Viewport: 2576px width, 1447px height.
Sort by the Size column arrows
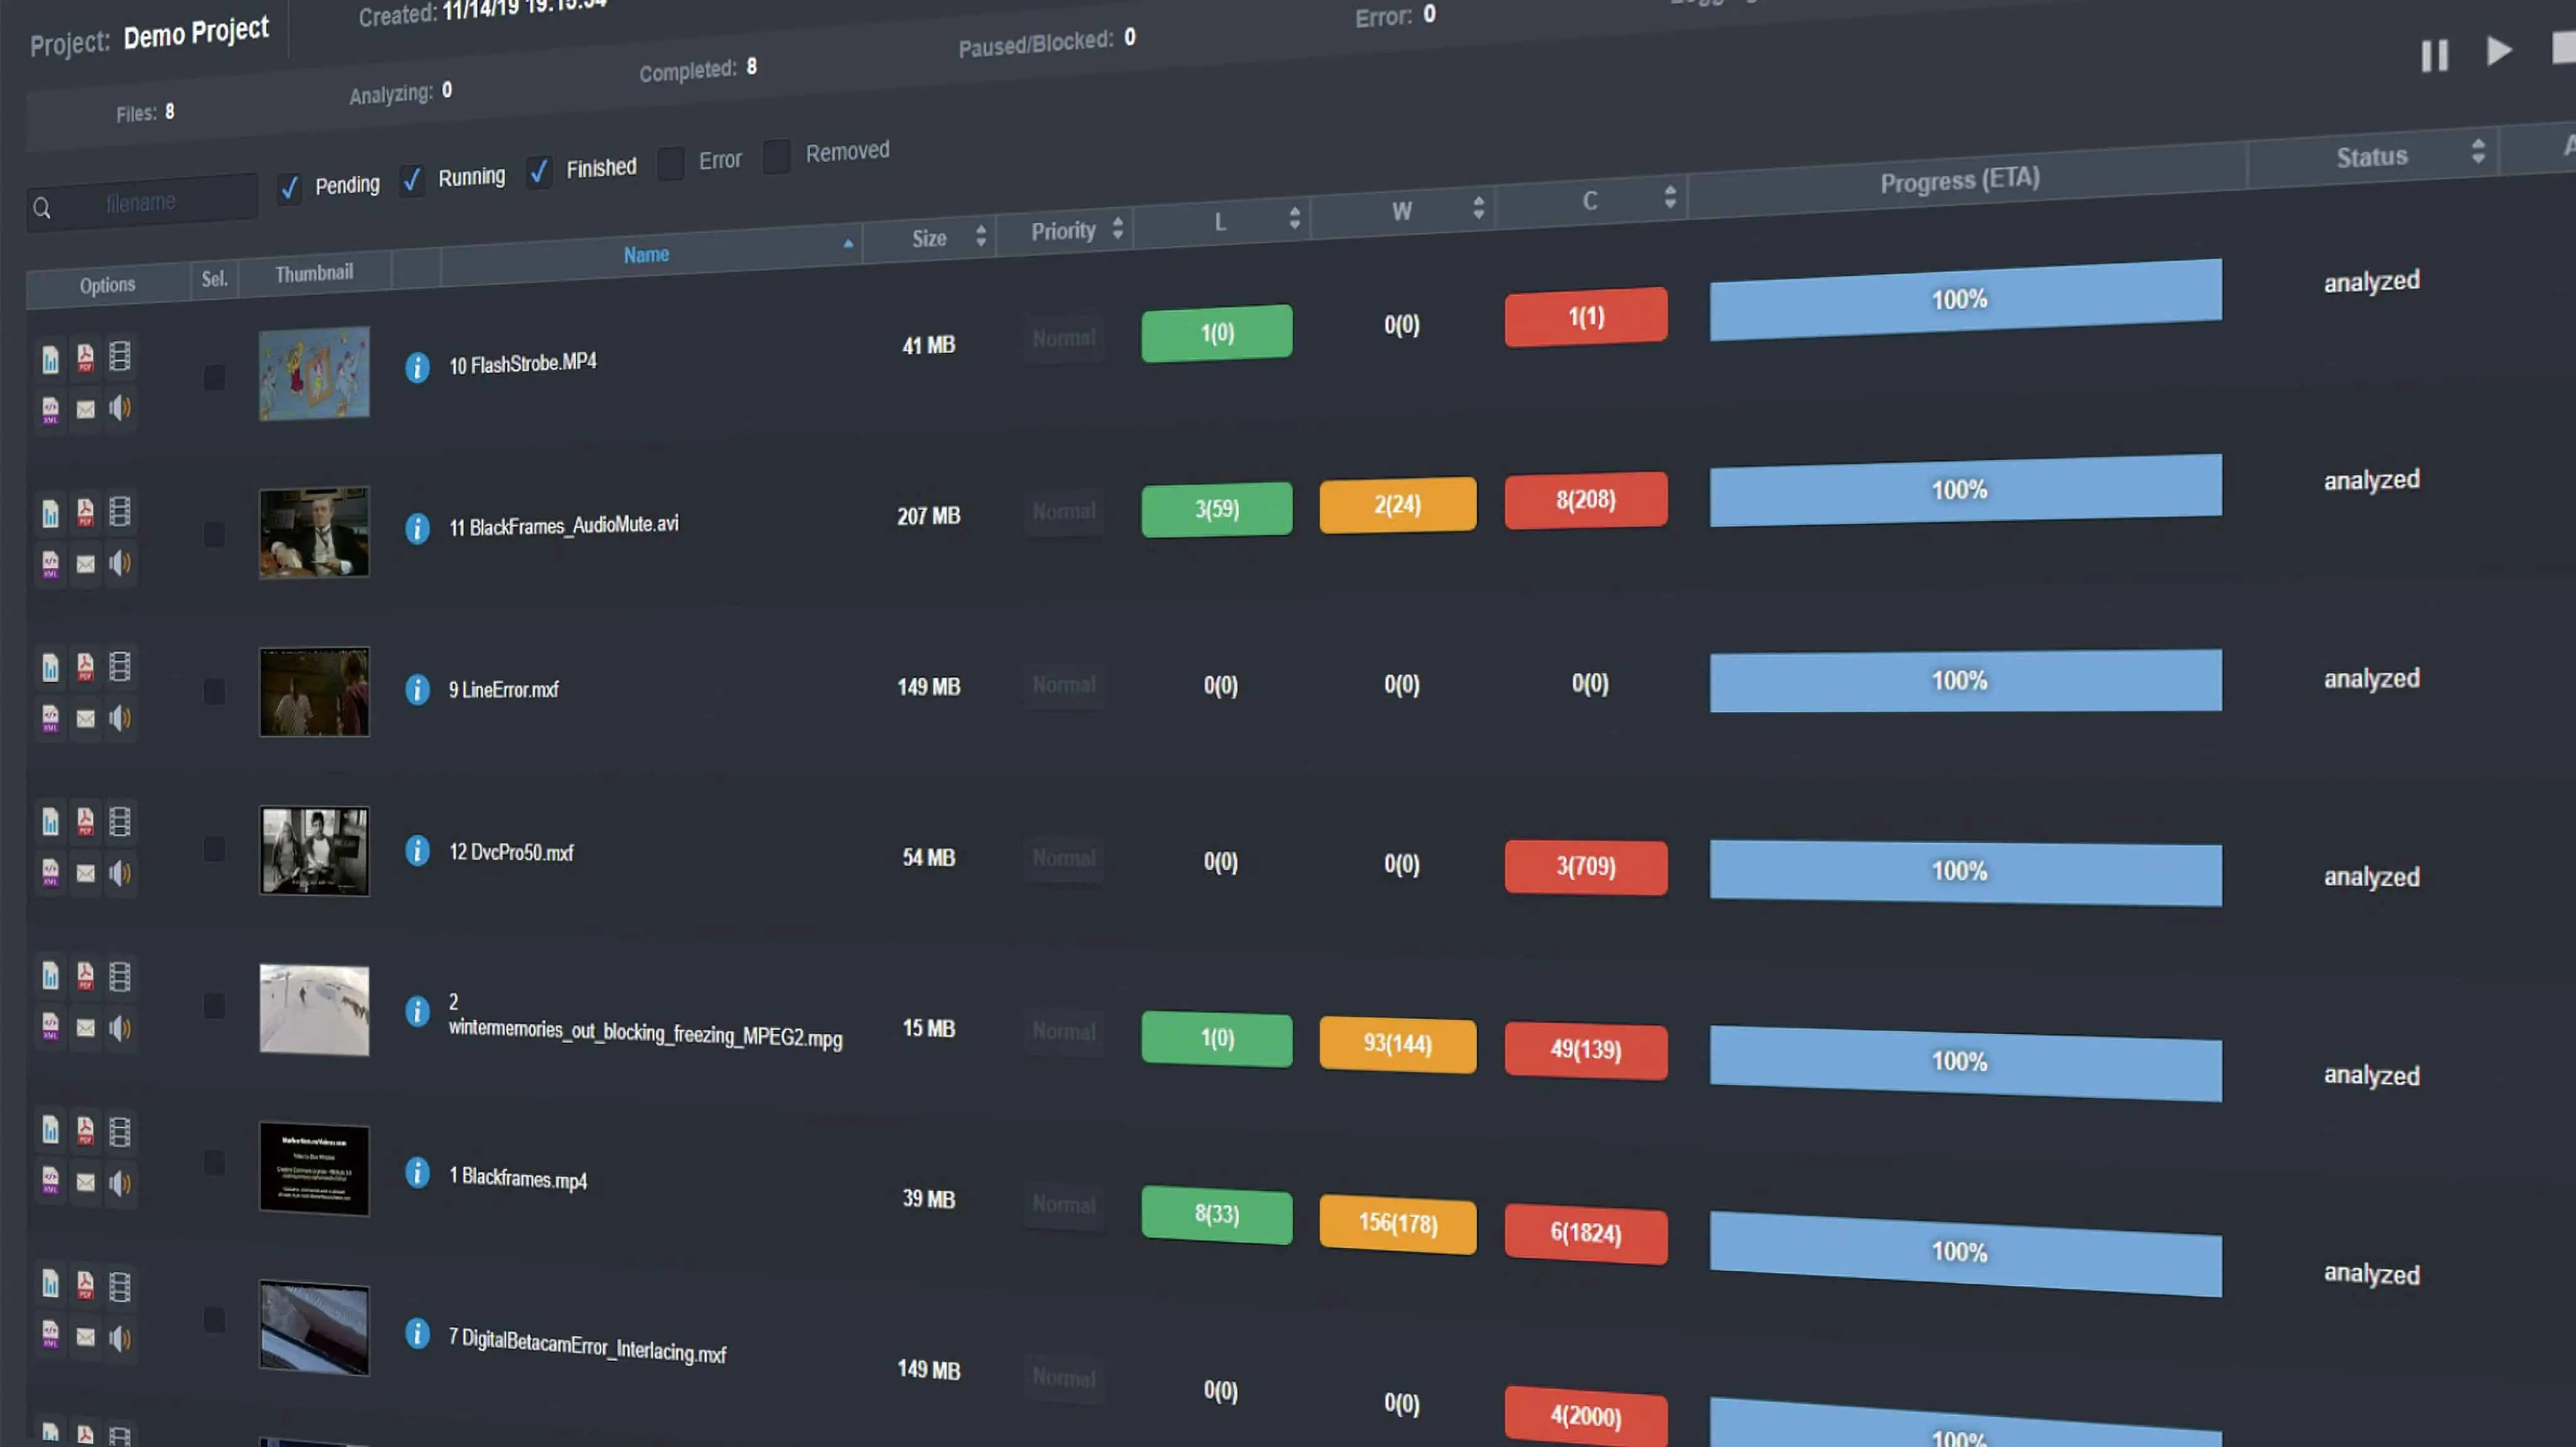coord(981,236)
